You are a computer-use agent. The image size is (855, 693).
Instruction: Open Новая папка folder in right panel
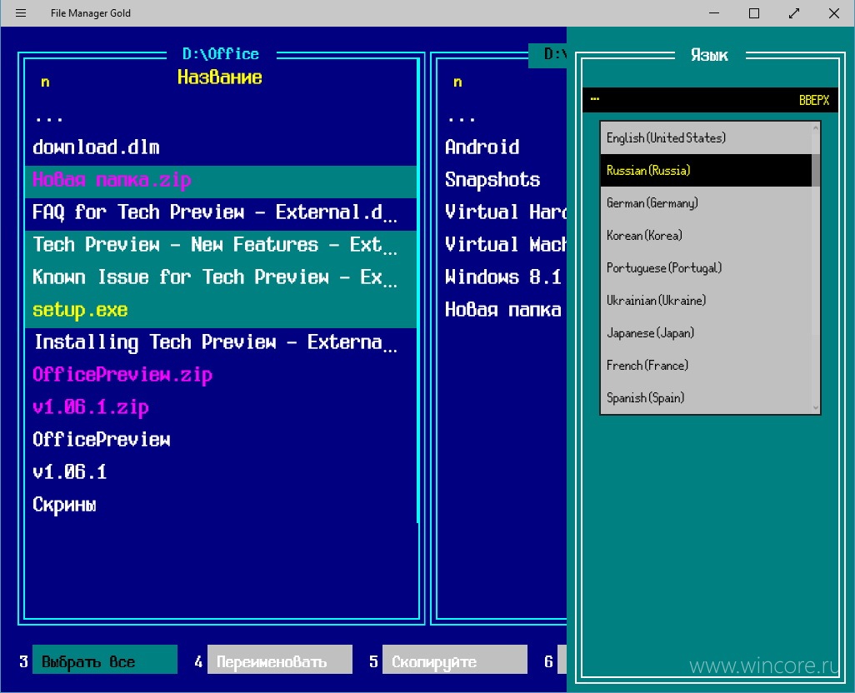point(502,311)
